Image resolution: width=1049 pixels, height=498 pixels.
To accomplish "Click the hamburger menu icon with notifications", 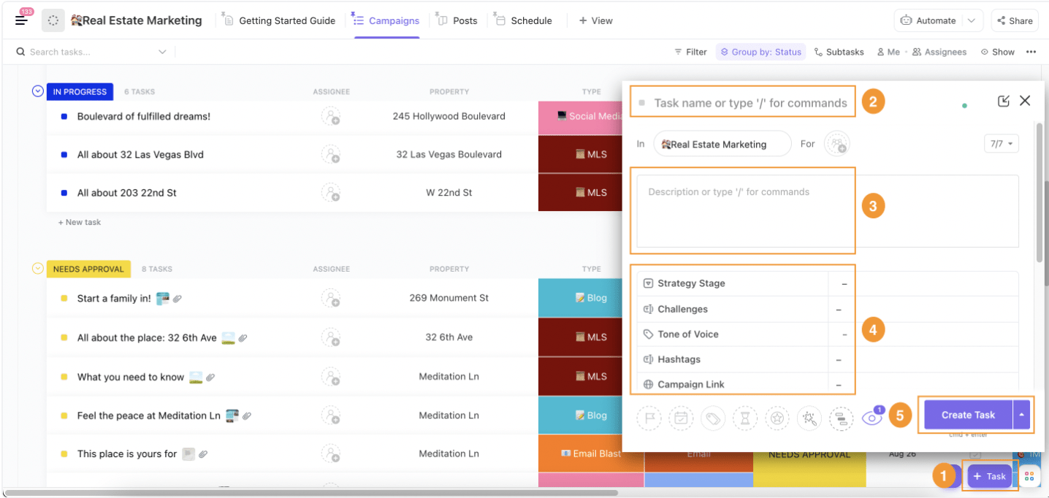I will [22, 20].
